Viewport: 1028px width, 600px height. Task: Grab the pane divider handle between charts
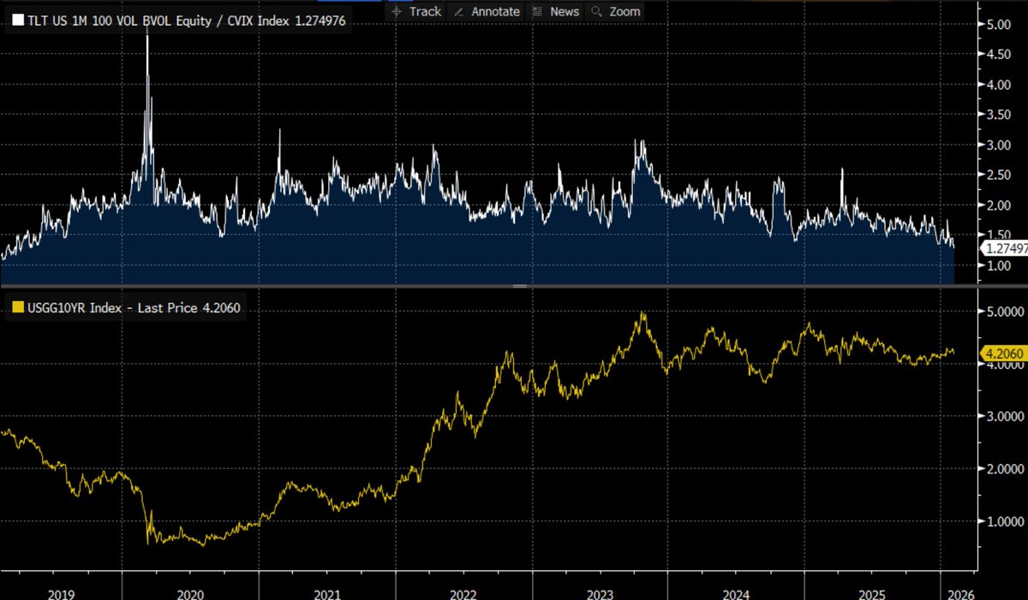[x=518, y=286]
